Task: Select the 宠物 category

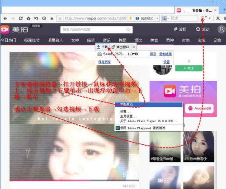Action: tap(217, 40)
